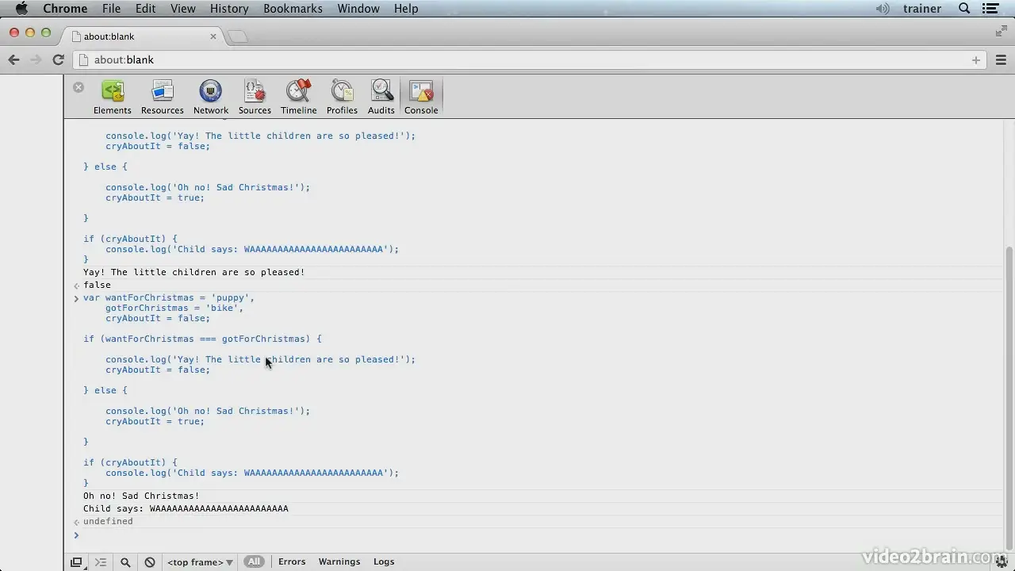Search the console with the magnifier icon

125,562
